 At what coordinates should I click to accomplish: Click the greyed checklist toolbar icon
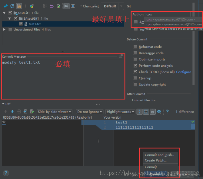click(45, 6)
